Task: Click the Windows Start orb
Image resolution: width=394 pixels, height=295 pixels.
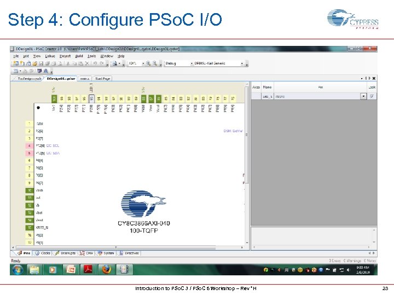Action: point(18,270)
